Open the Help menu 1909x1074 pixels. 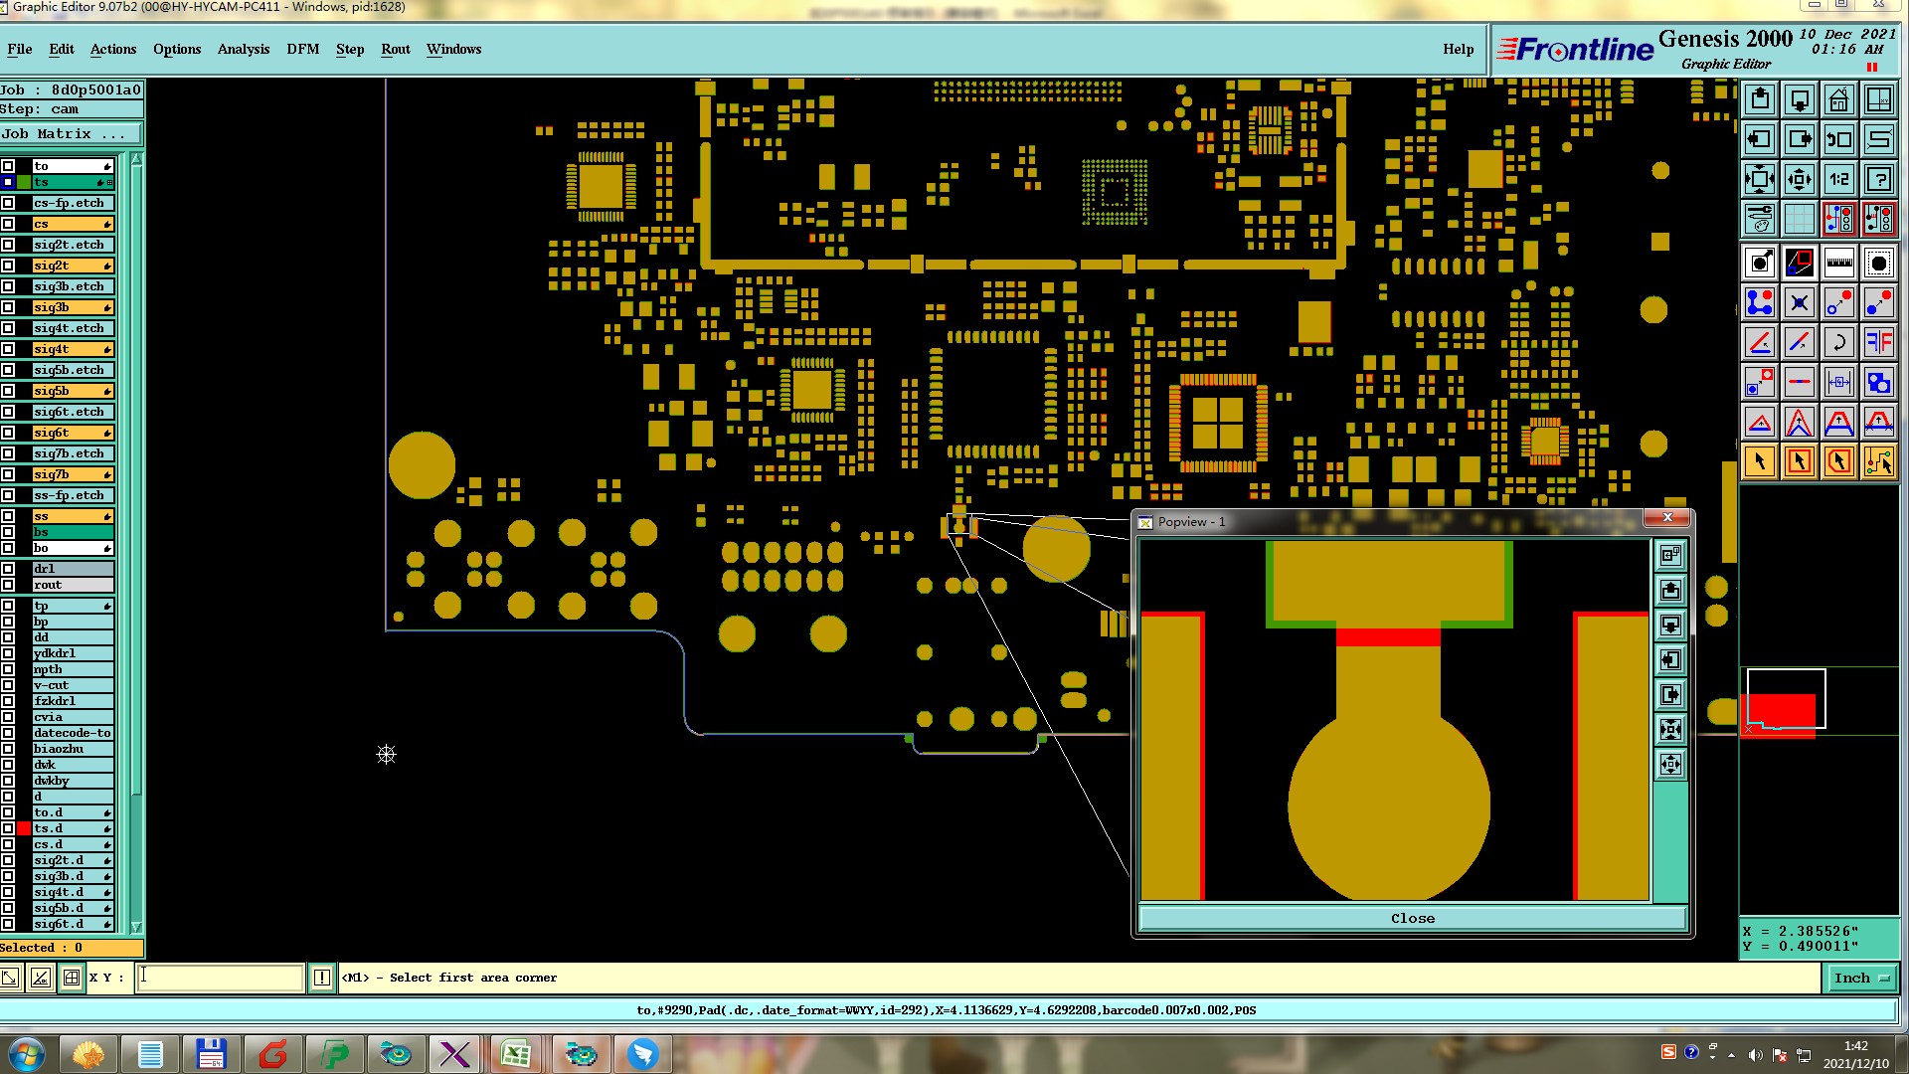point(1459,49)
